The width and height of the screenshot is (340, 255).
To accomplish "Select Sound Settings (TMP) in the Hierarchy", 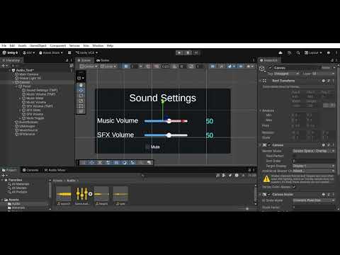I will tap(40, 90).
